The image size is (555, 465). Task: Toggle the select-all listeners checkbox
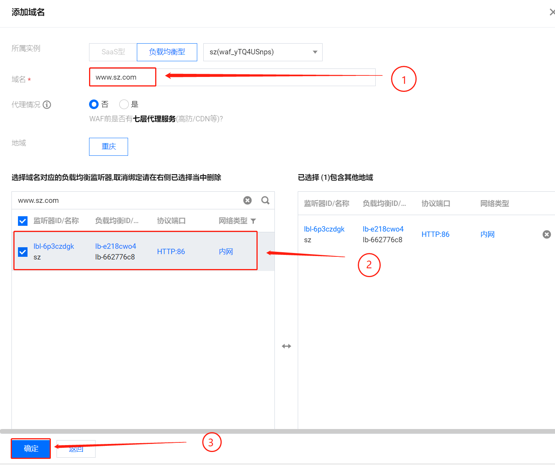[x=23, y=221]
